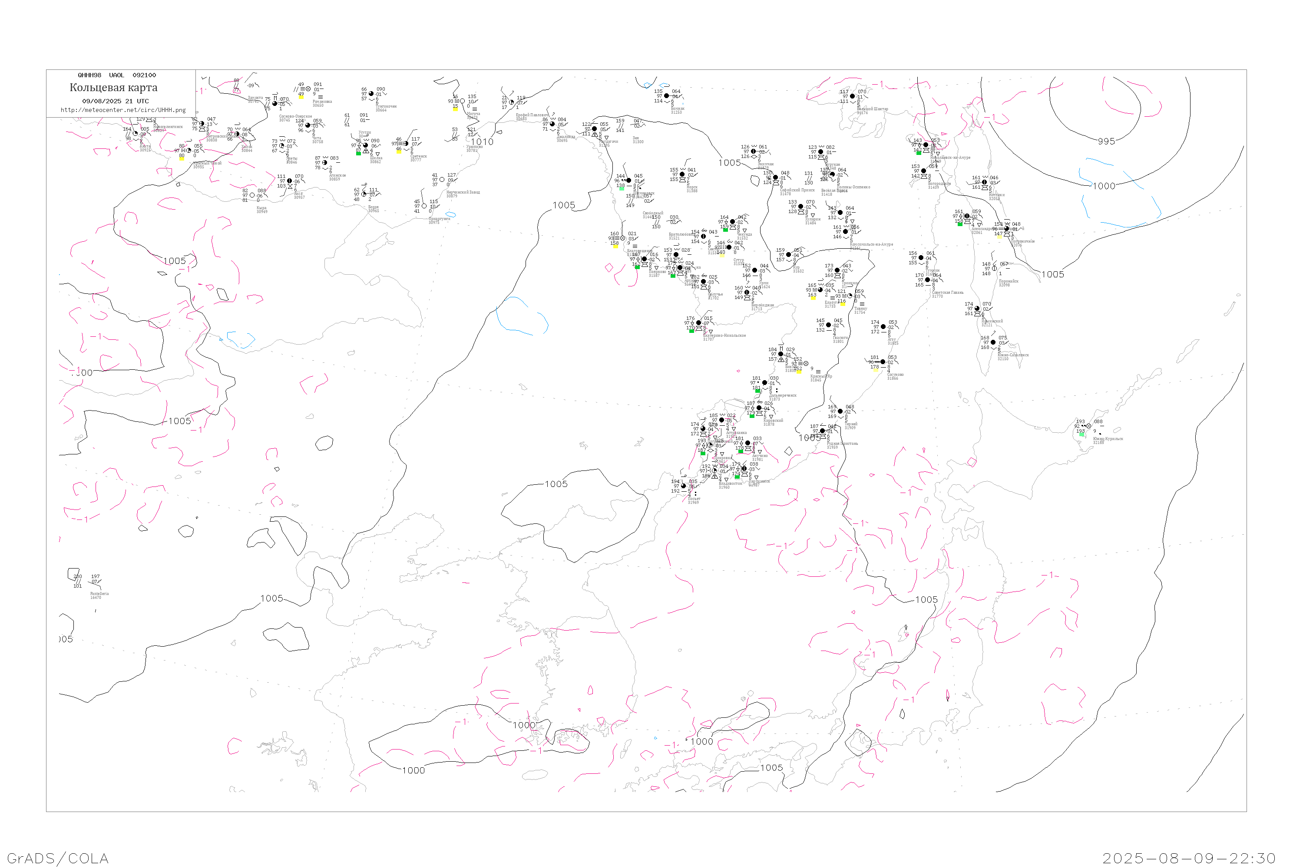Image resolution: width=1303 pixels, height=868 pixels.
Task: Click the 1010 isobar label
Action: pyautogui.click(x=482, y=142)
